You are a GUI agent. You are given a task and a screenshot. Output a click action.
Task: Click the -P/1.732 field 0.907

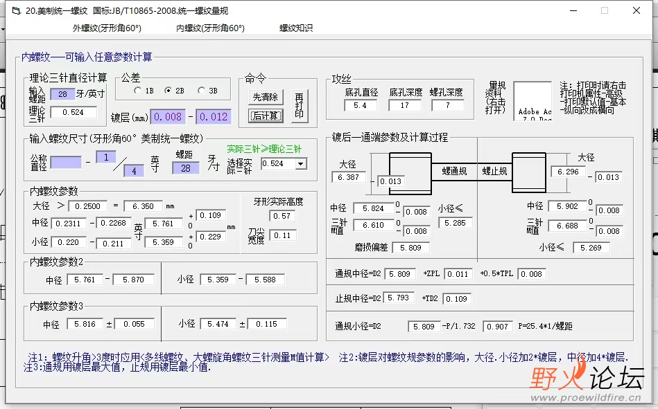[498, 327]
